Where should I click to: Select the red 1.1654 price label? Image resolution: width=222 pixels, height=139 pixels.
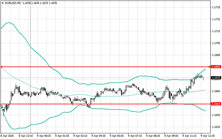click(x=216, y=104)
